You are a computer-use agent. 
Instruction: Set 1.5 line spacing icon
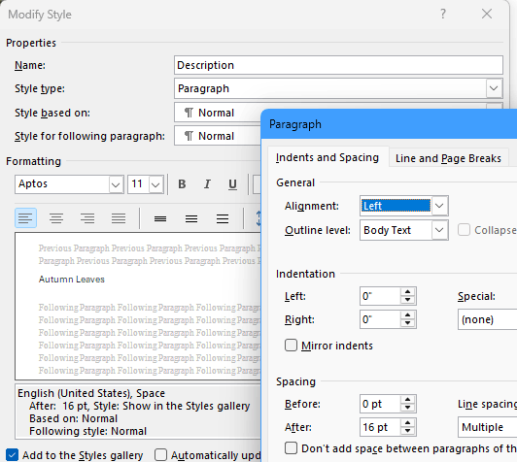click(x=191, y=218)
